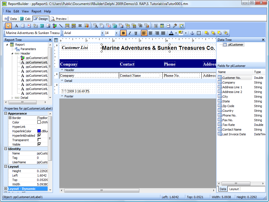This screenshot has width=269, height=202.
Task: Set text alignment to centered
Action: point(150,33)
